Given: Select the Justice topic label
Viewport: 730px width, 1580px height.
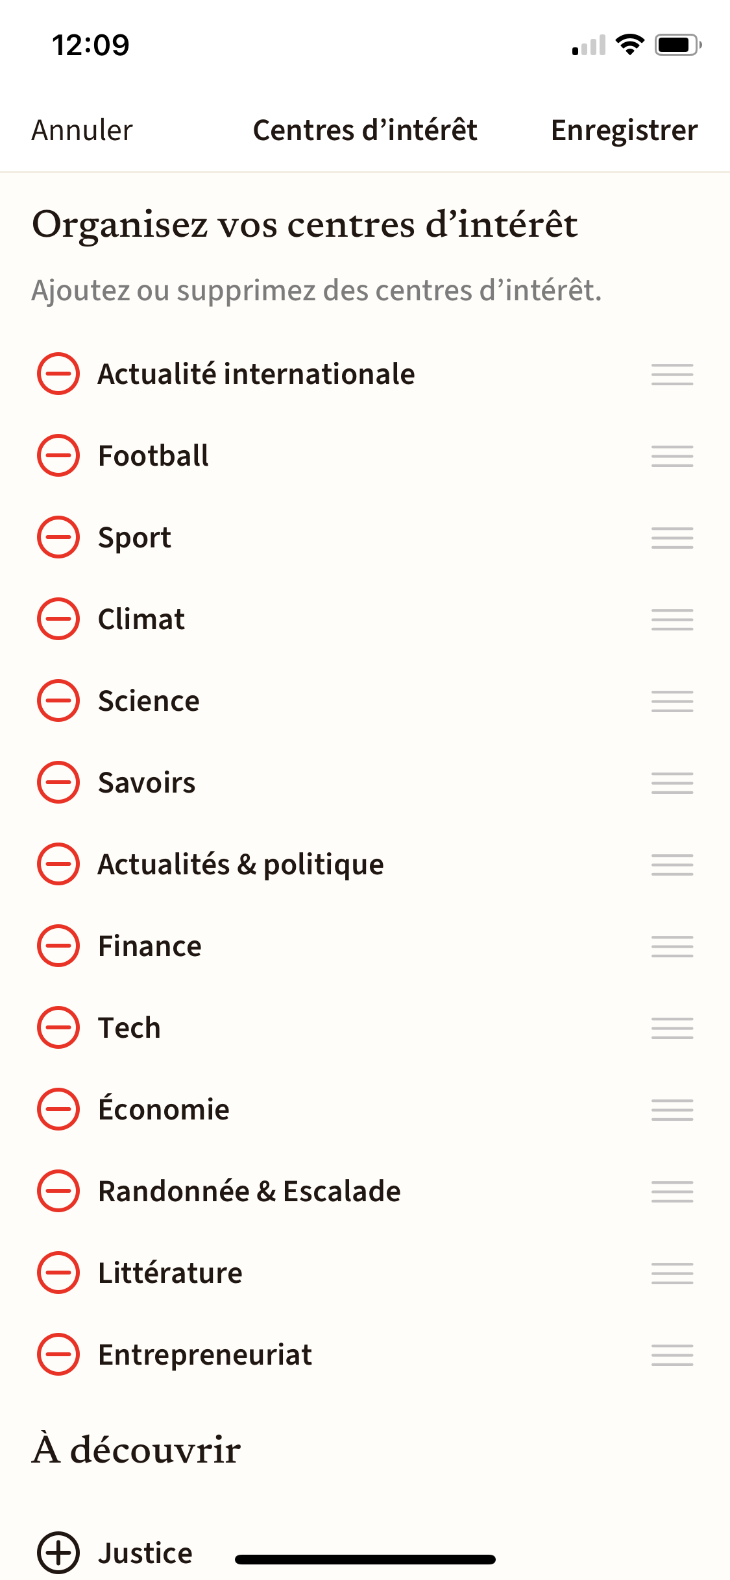Looking at the screenshot, I should [x=145, y=1553].
